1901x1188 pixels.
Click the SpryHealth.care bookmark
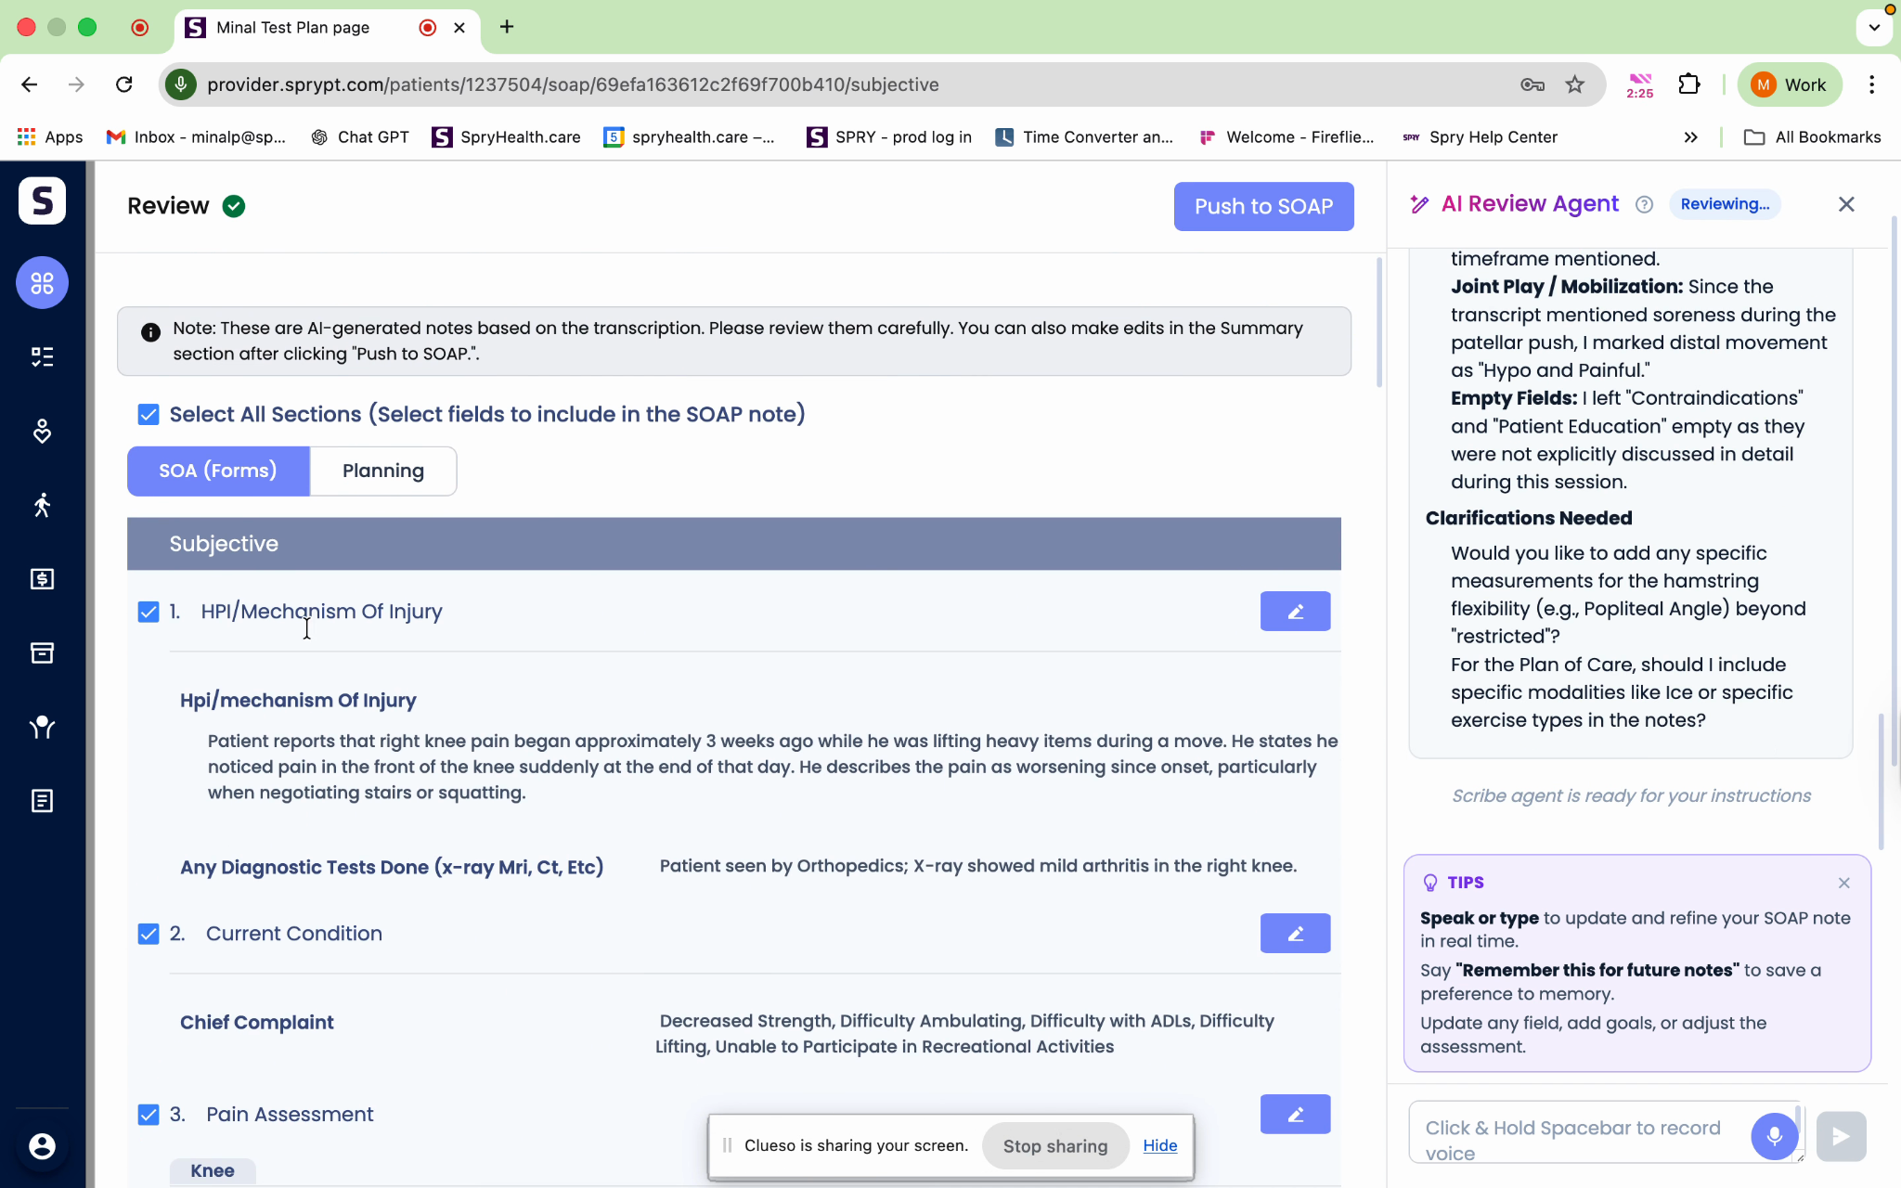[507, 137]
